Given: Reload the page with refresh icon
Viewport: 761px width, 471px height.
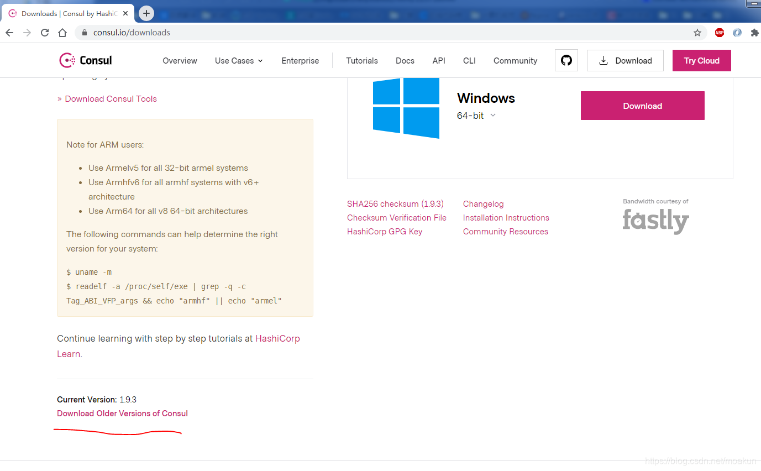Looking at the screenshot, I should click(45, 33).
